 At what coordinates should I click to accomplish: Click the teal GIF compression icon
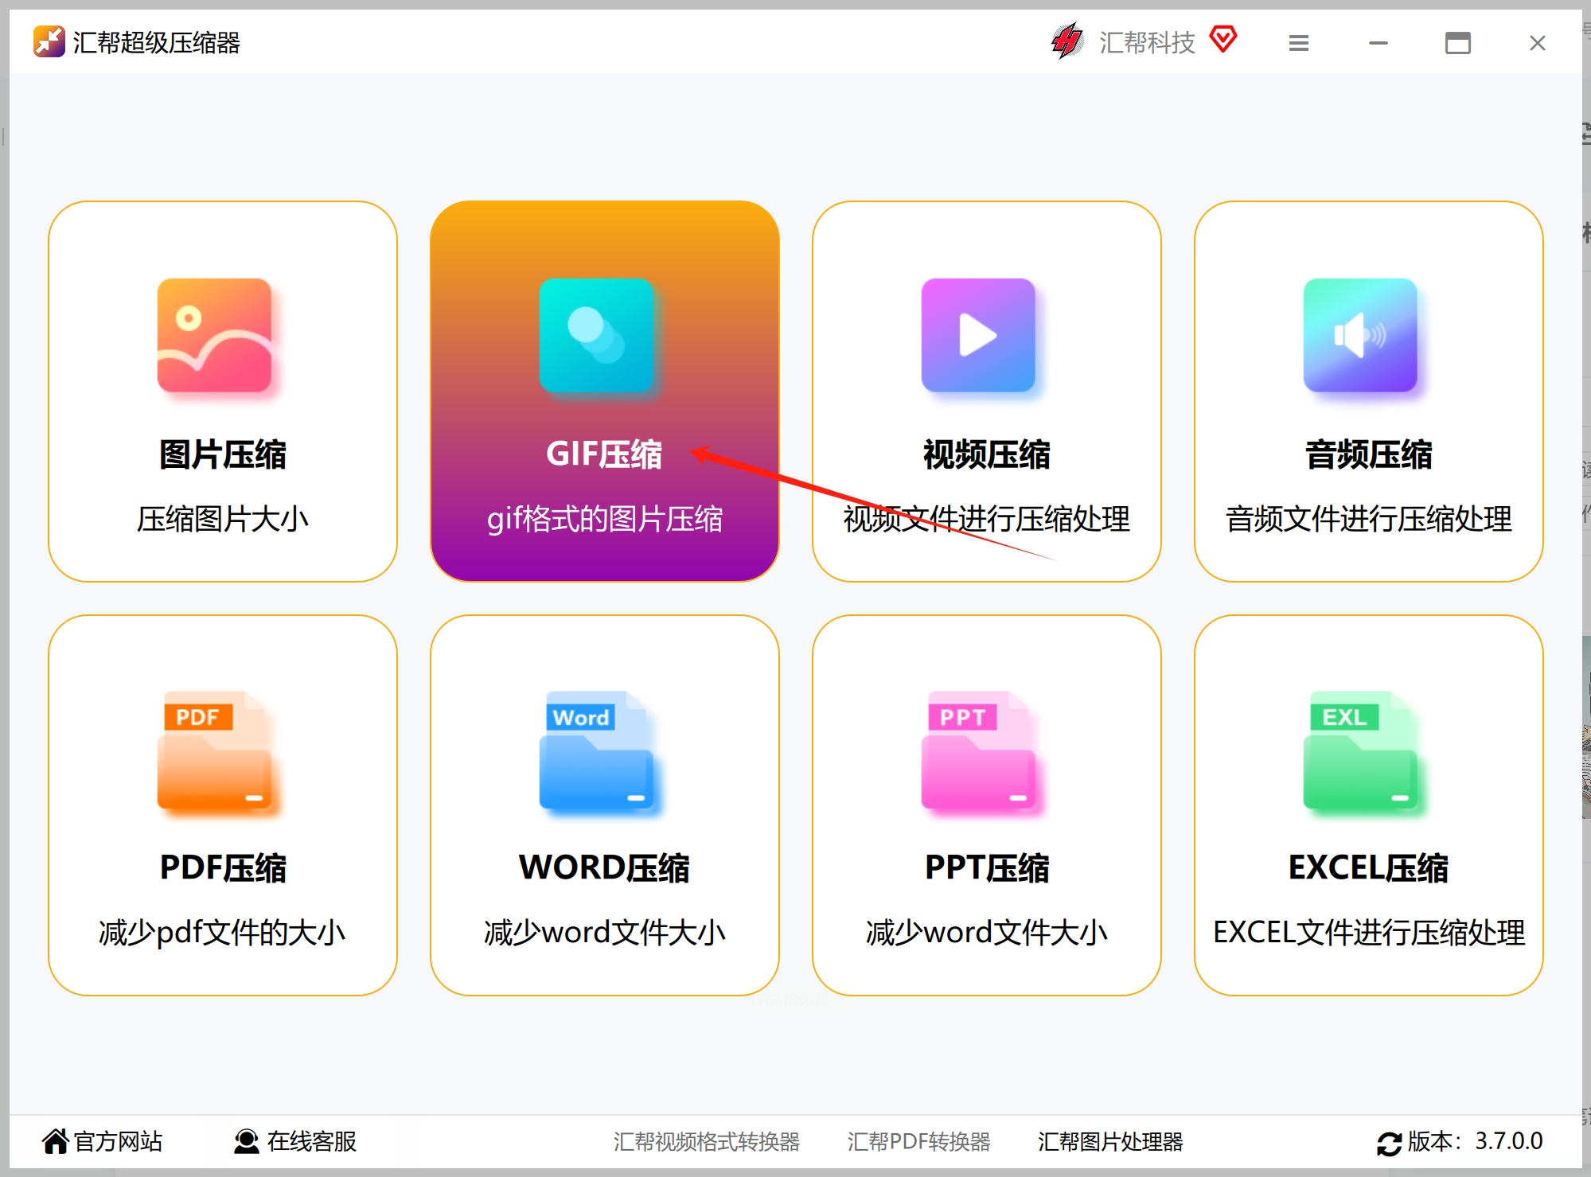coord(596,335)
